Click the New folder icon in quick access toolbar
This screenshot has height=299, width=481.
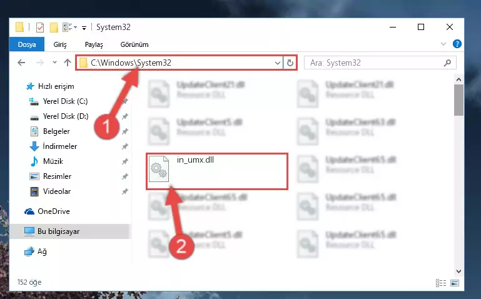(54, 28)
